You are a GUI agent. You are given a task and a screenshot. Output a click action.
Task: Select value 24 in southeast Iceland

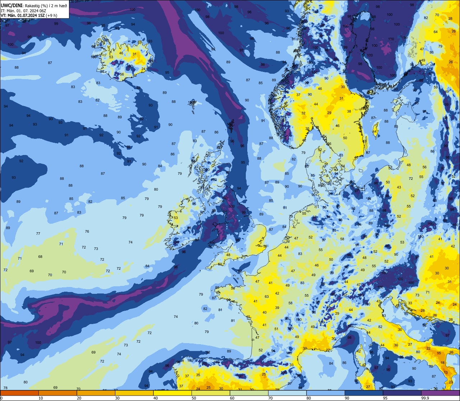pyautogui.click(x=143, y=69)
